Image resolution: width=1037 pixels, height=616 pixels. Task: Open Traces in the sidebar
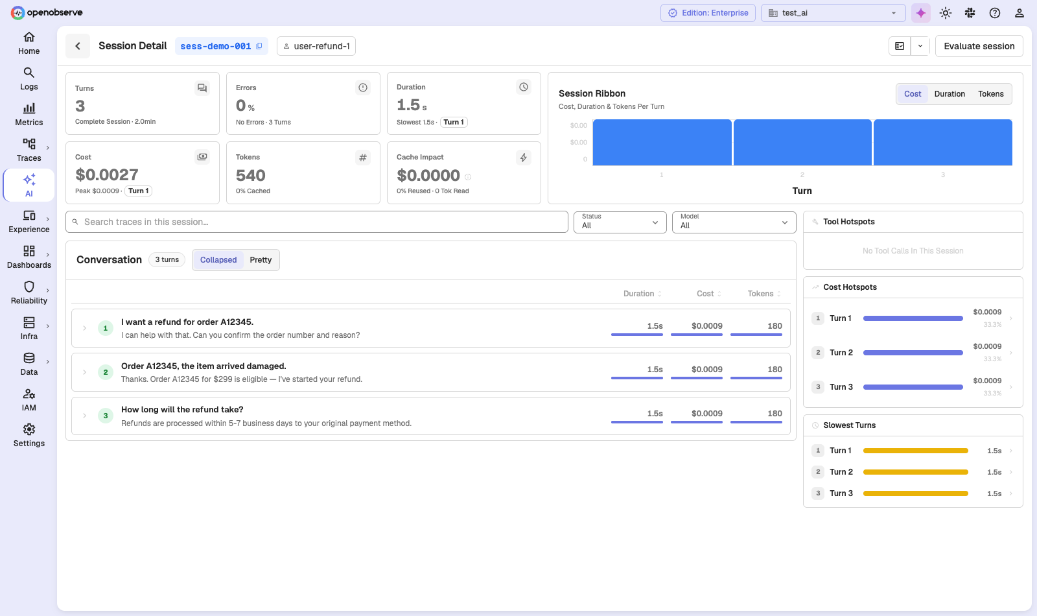tap(29, 150)
